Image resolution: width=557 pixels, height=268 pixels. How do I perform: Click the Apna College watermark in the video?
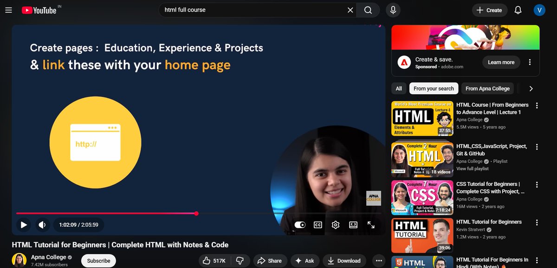coord(374,198)
